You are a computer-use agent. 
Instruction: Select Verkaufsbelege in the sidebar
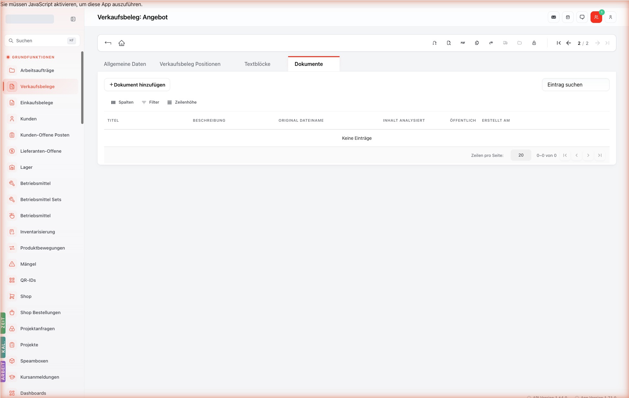[41, 87]
